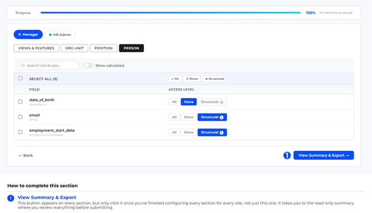Check the date_of_birth row checkbox
The width and height of the screenshot is (372, 213).
click(x=21, y=102)
